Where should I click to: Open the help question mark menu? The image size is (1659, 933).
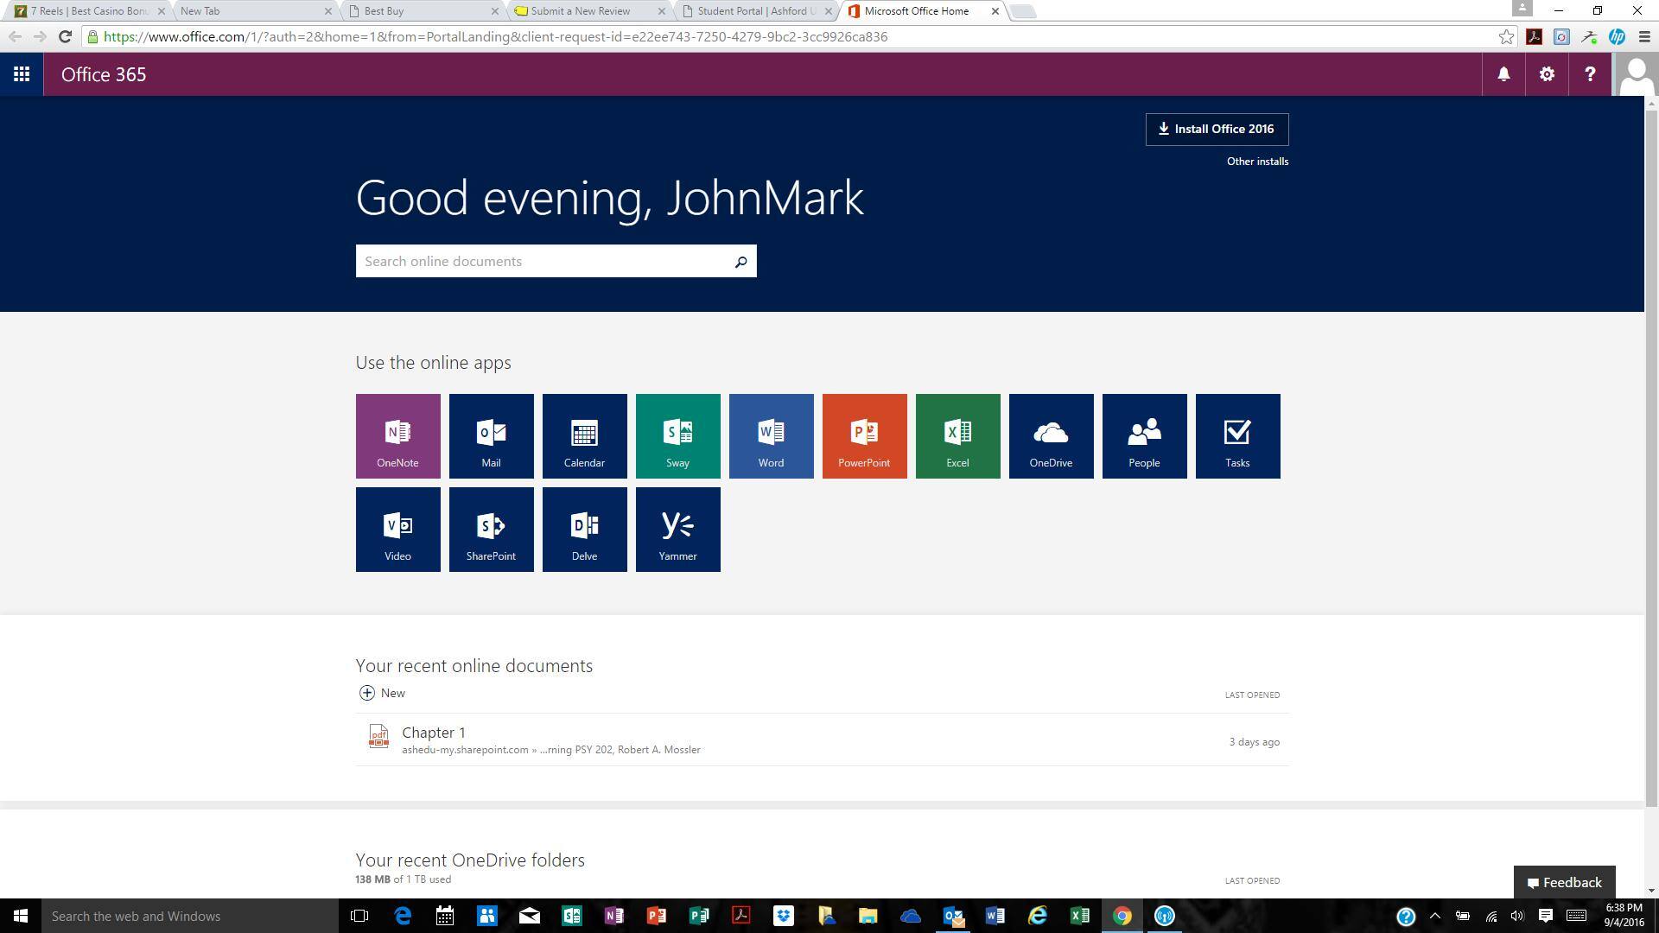click(1590, 74)
